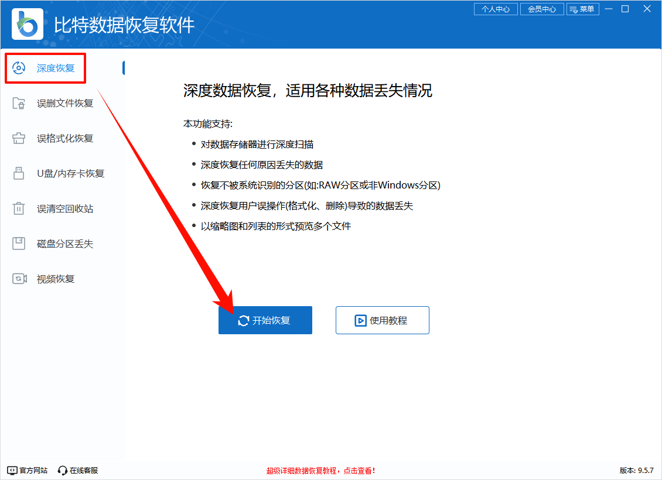Click the 误格式化恢复 icon
662x480 pixels.
[19, 138]
